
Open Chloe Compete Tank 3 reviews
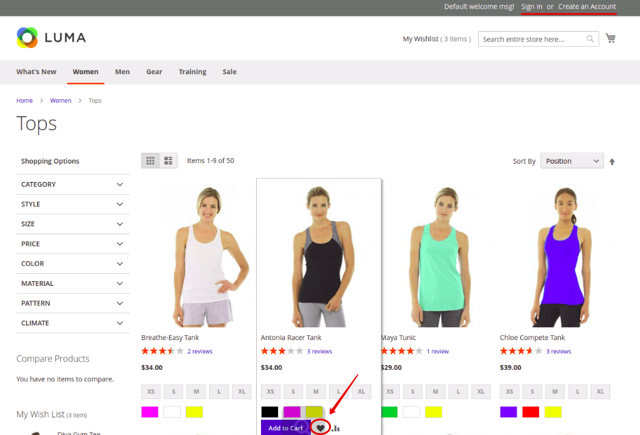click(558, 352)
